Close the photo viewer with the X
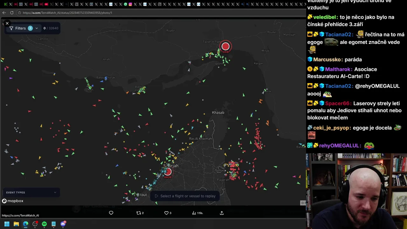 click(x=7, y=23)
